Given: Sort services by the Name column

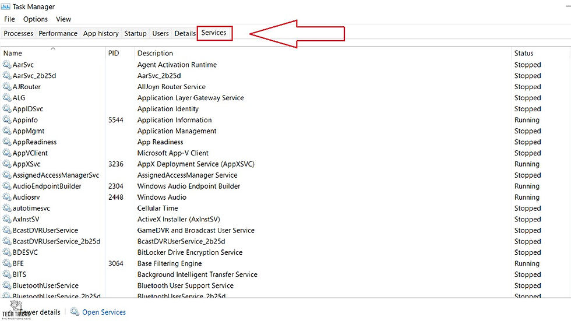Looking at the screenshot, I should 53,53.
